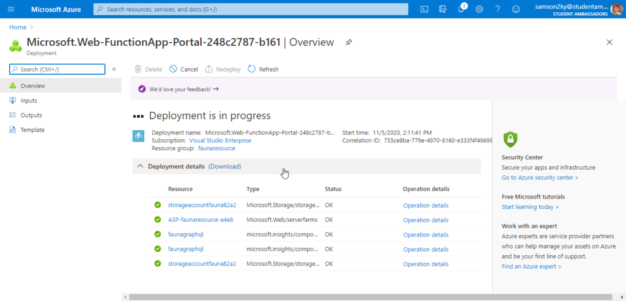Close the deployment blade with X
This screenshot has height=301, width=626.
point(609,42)
